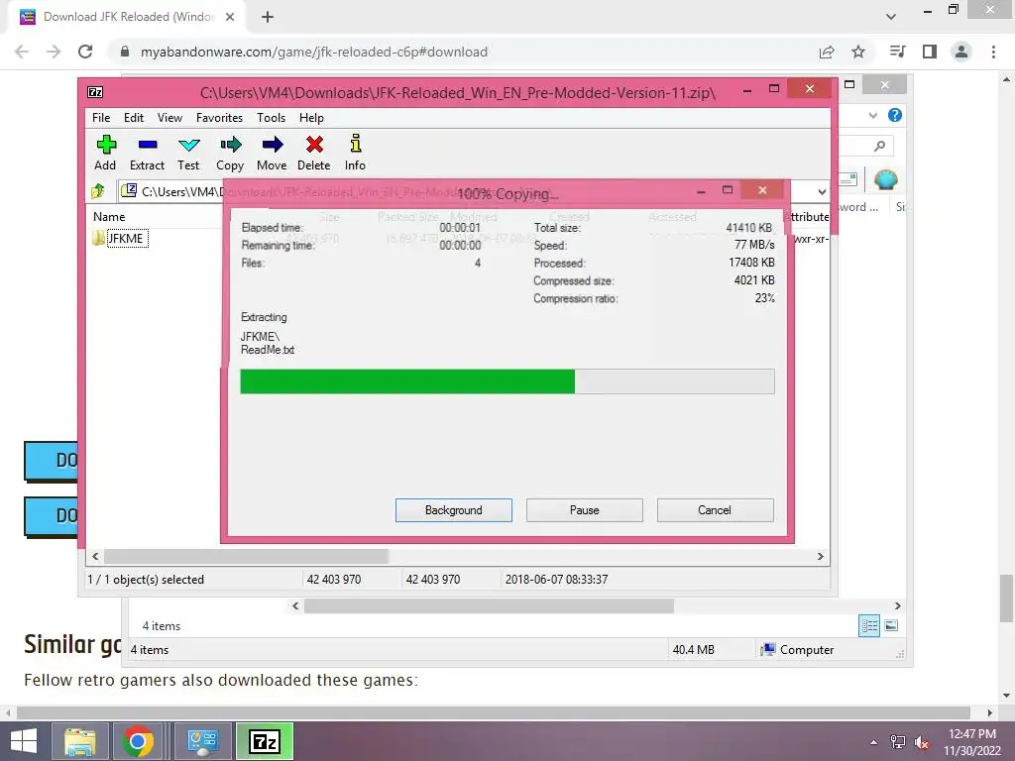1015x761 pixels.
Task: Click the Explorer horizontal scrollbar right arrow
Action: tap(897, 605)
